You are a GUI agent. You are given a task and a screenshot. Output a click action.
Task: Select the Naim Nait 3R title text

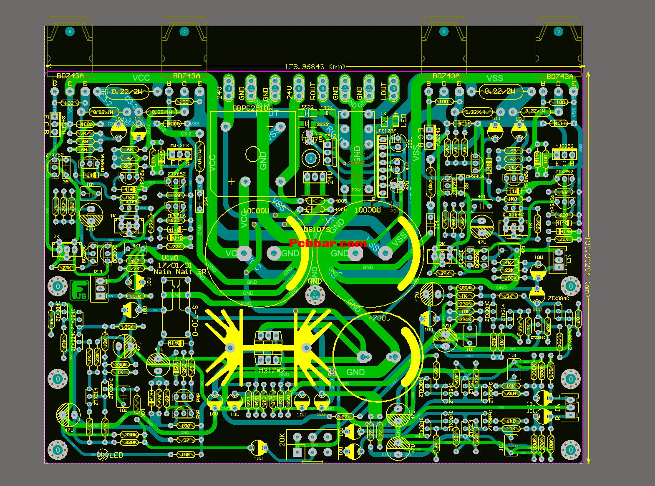coord(180,272)
